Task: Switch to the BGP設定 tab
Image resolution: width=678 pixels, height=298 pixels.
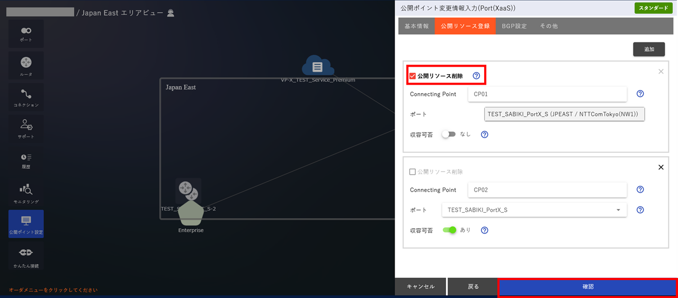Action: pos(514,26)
